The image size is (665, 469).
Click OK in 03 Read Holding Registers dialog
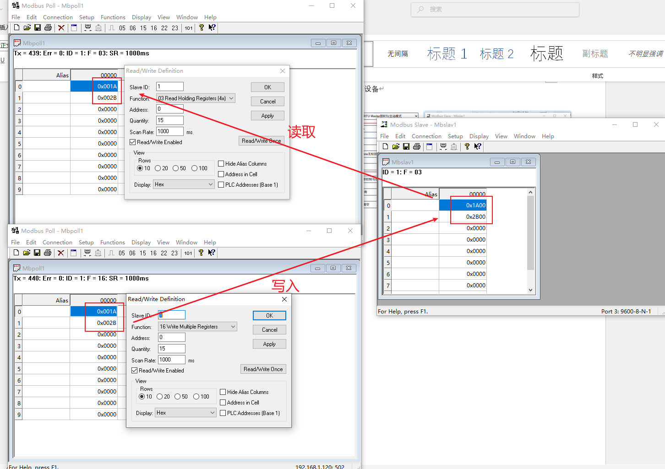coord(267,87)
